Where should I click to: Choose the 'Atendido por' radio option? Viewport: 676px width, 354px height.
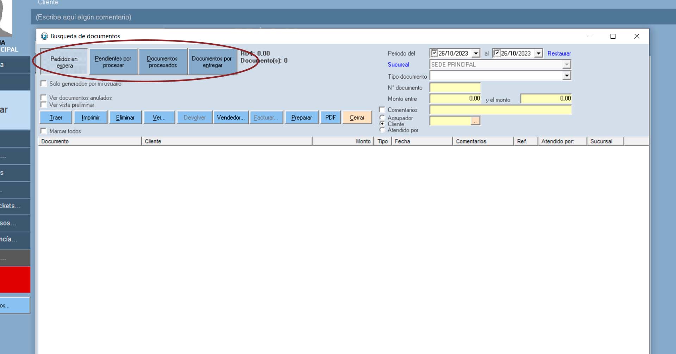pyautogui.click(x=382, y=130)
